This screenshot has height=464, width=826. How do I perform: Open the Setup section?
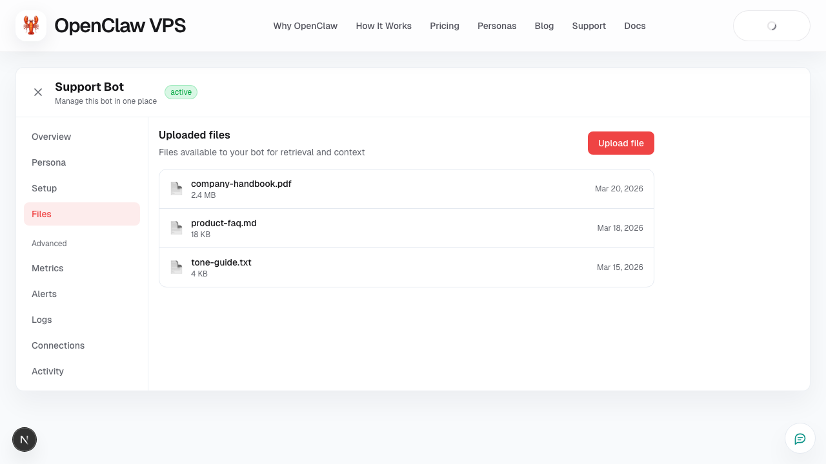44,188
